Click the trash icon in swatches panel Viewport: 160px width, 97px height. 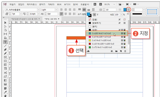tap(125, 51)
